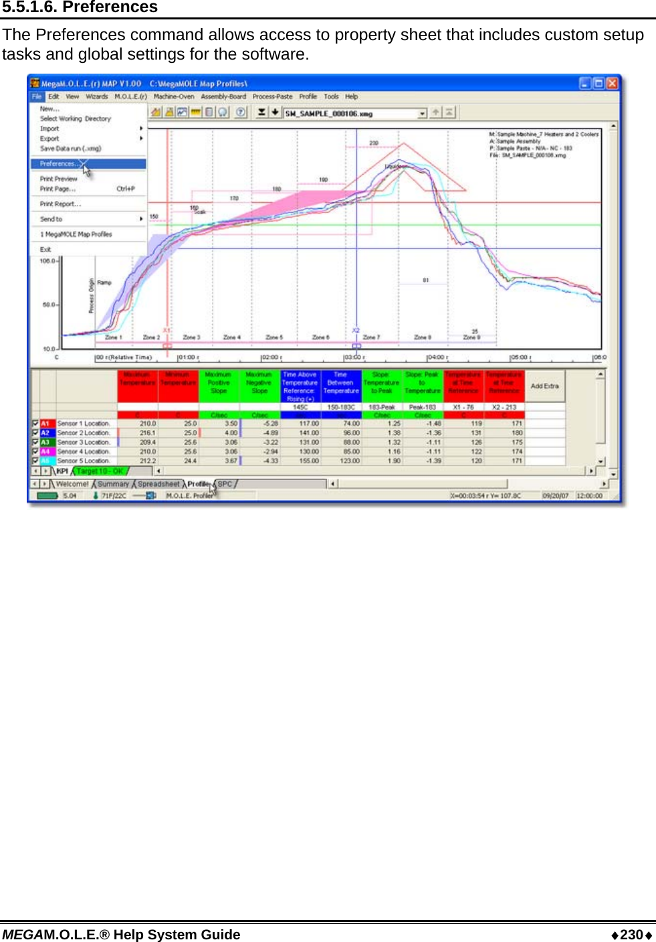
Task: Click the graph chart toolbar icon
Action: (x=182, y=112)
